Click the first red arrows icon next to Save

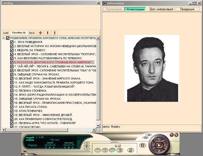40,33
